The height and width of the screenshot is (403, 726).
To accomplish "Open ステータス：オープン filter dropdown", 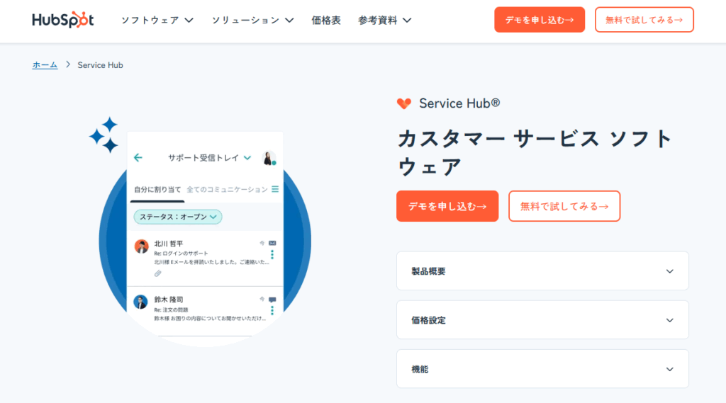I will click(178, 217).
